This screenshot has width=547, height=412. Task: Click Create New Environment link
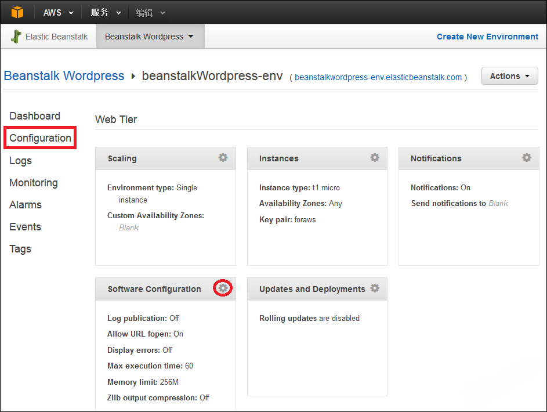coord(487,37)
